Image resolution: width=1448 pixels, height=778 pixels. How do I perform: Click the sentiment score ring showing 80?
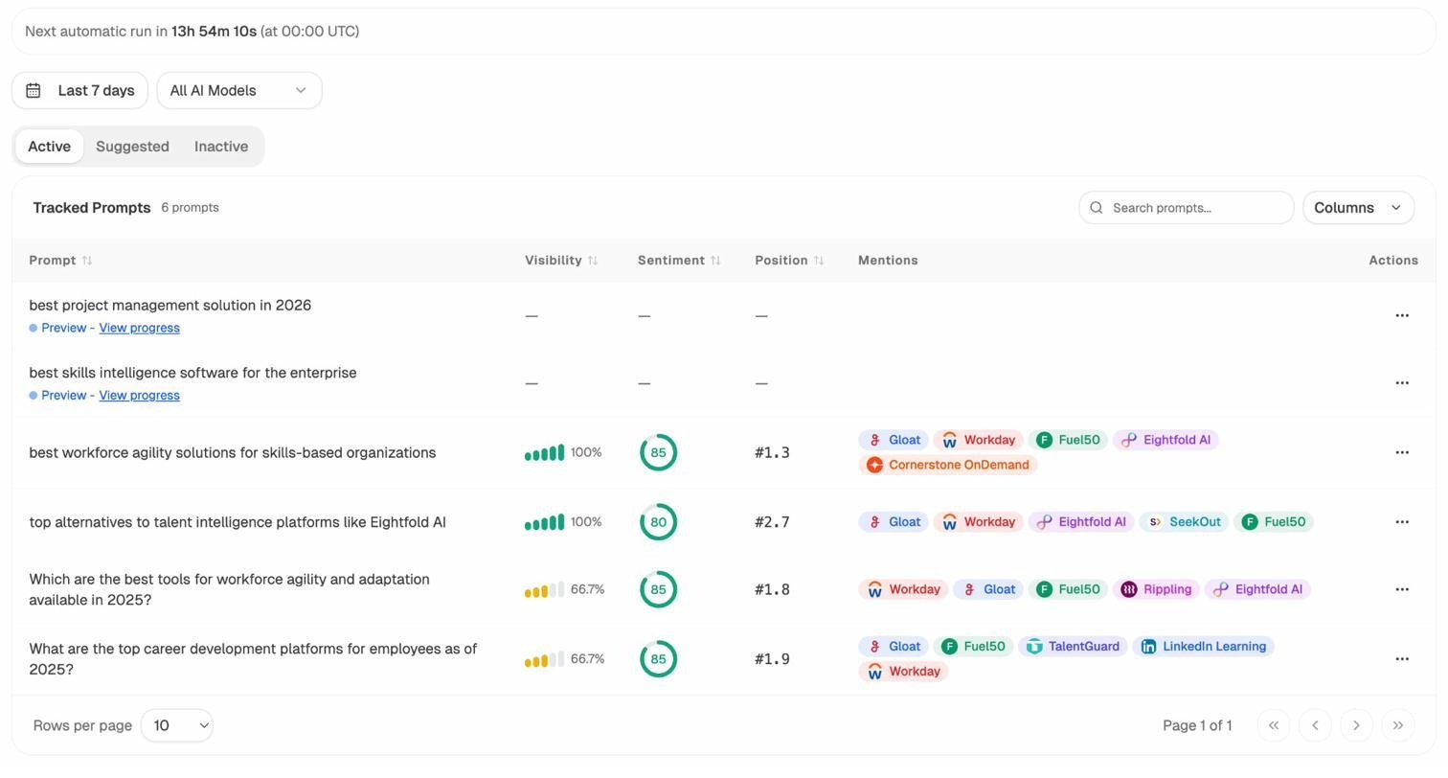(x=658, y=522)
